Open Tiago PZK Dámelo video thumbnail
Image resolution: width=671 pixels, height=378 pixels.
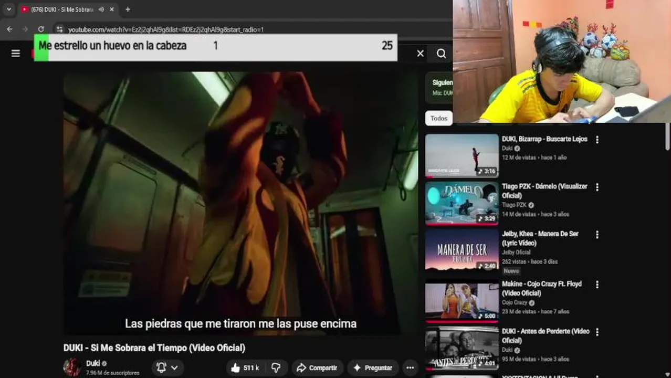click(x=462, y=203)
